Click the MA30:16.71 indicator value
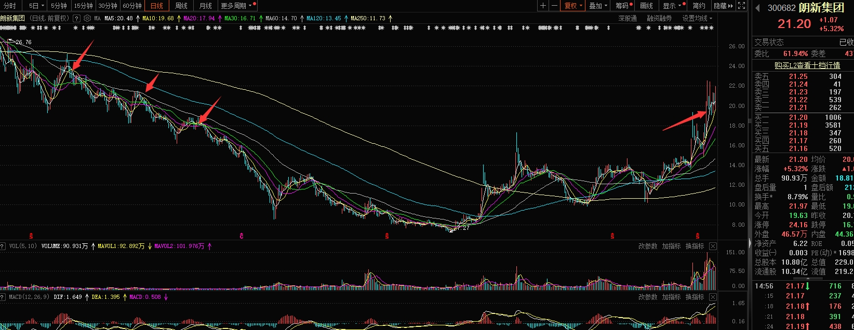 tap(240, 18)
